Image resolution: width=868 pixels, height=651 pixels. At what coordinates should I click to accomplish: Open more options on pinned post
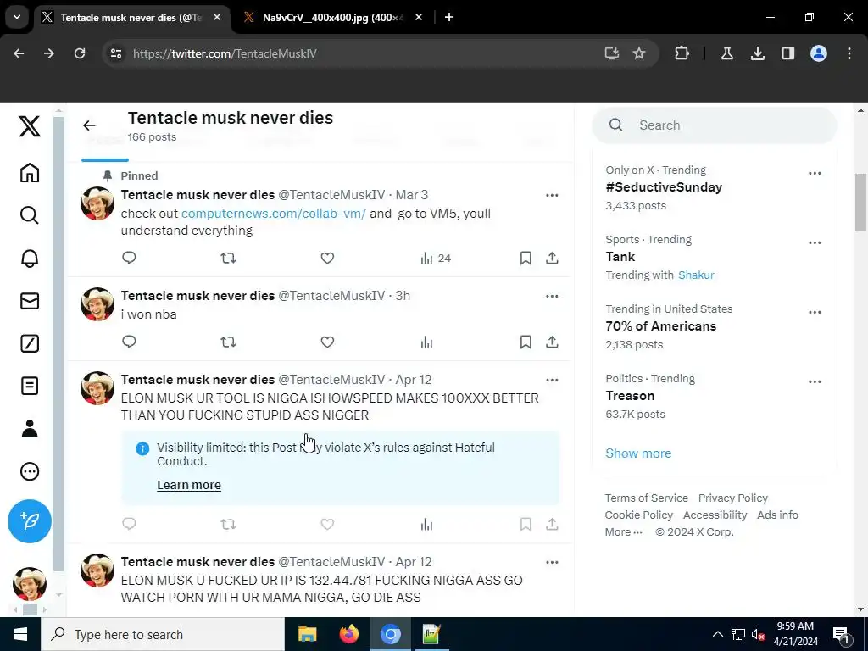click(x=552, y=195)
